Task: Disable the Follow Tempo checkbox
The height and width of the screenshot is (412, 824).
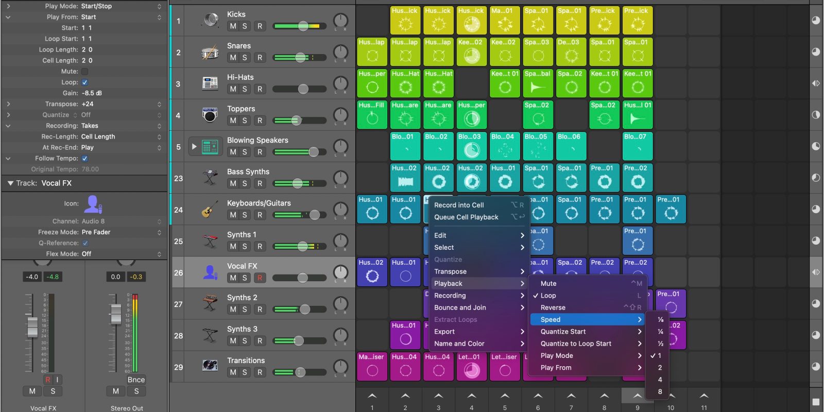Action: pyautogui.click(x=85, y=159)
